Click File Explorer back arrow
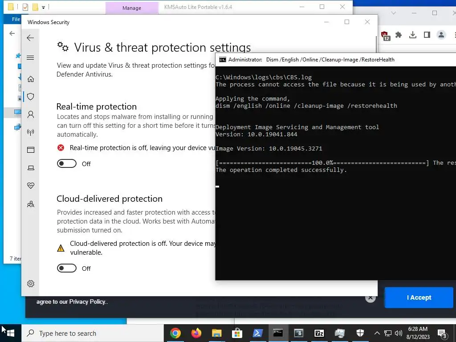456x342 pixels. tap(12, 33)
